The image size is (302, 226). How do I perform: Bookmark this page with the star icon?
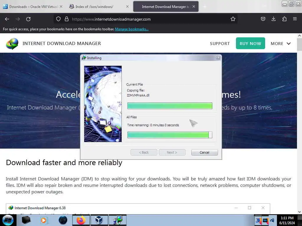tap(233, 19)
